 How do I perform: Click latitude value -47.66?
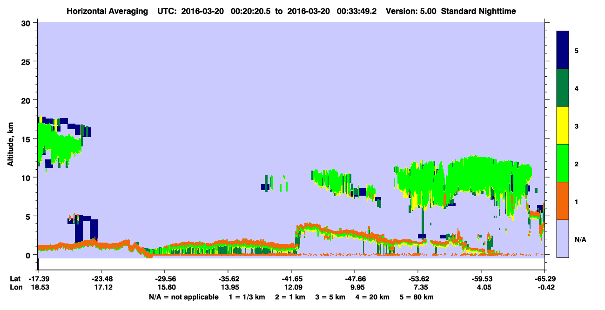click(x=355, y=279)
